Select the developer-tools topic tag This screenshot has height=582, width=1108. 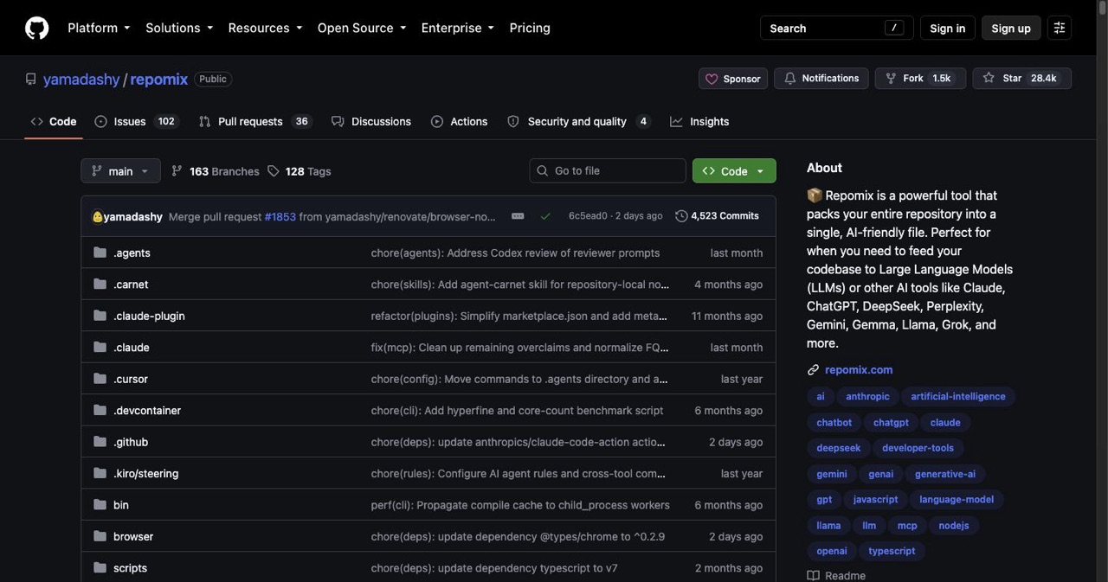point(918,448)
